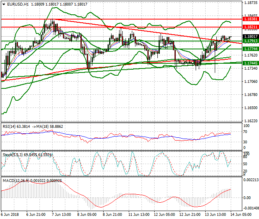Select the 1.16780 price scale value
Image resolution: width=259 pixels, height=219 pixels.
(x=251, y=94)
